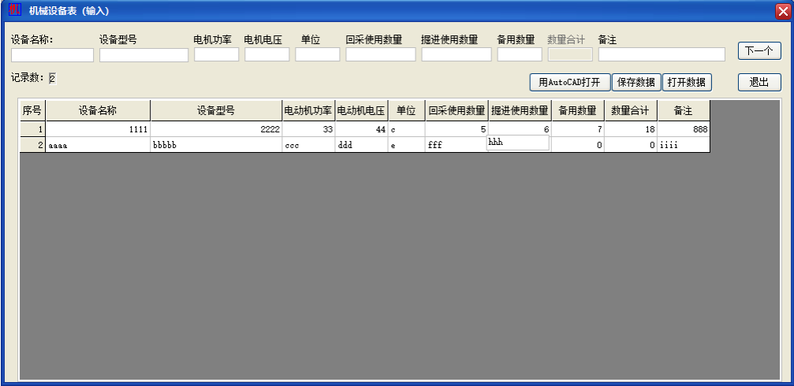Click 保存数据 to save data
The height and width of the screenshot is (386, 794).
[636, 83]
